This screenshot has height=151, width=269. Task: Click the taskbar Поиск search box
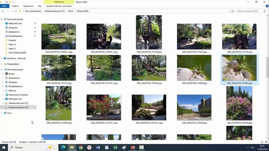pyautogui.click(x=33, y=147)
